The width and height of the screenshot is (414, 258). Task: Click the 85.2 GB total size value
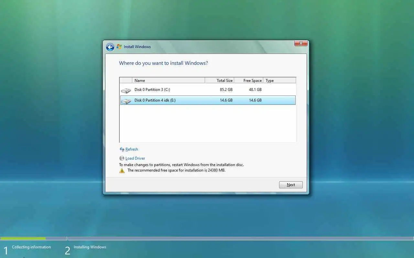coord(226,90)
